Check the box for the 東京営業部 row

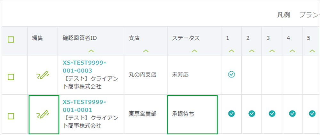[11, 116]
